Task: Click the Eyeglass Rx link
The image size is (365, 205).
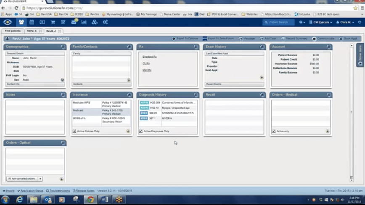Action: point(149,57)
